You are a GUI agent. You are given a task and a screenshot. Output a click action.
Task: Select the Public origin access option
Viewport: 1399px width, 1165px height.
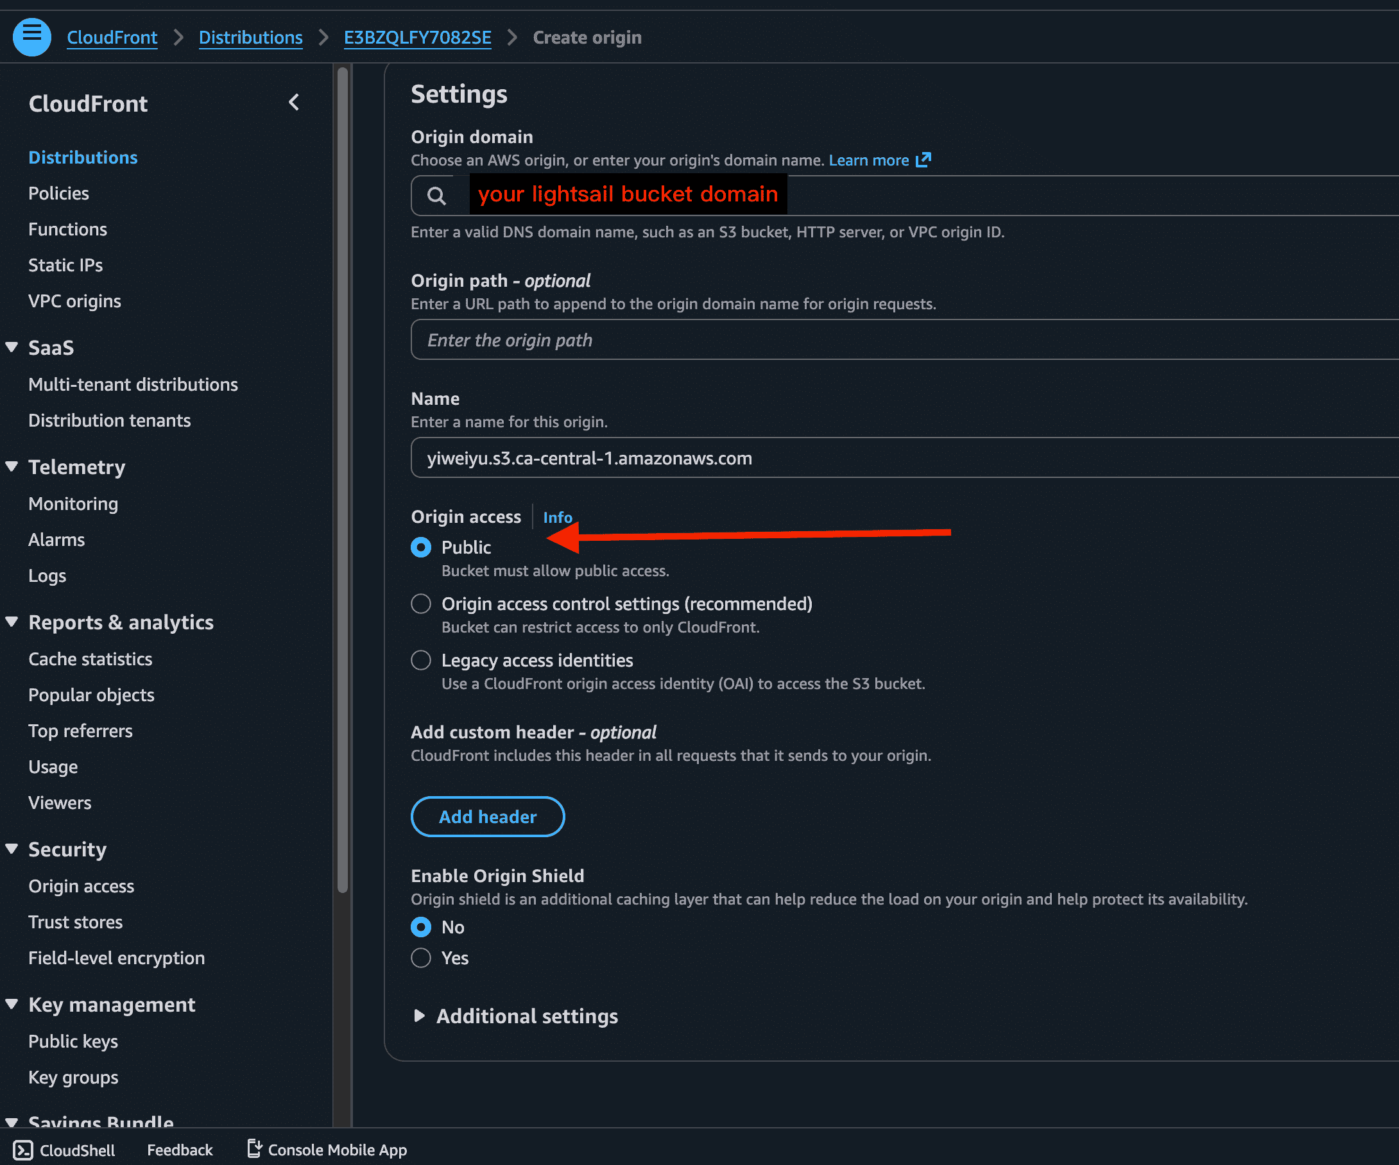click(x=421, y=547)
